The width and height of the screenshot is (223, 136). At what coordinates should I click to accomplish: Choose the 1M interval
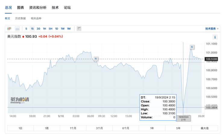69,29
